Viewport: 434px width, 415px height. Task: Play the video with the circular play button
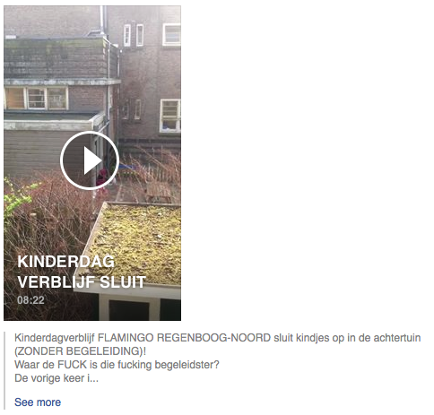tap(90, 160)
